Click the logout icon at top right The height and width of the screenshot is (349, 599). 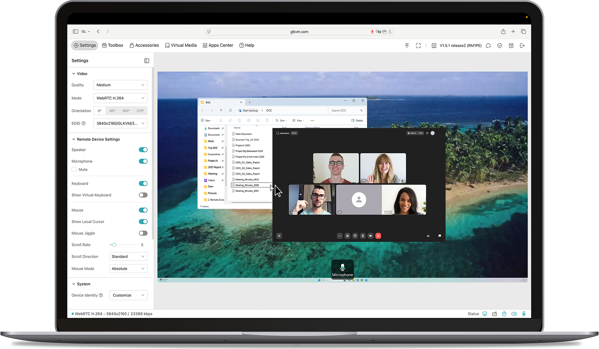522,46
